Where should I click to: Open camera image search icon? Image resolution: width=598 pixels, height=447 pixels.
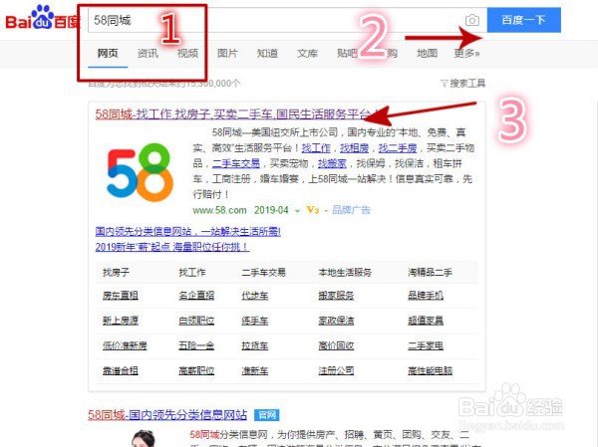472,20
